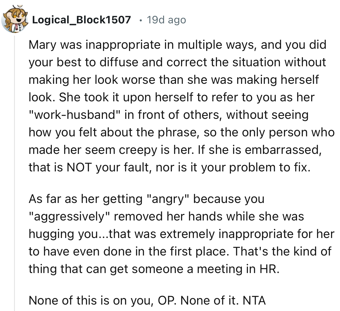Collapse the comment using the thread line
Viewport: 340px width, 311px height.
(14, 175)
